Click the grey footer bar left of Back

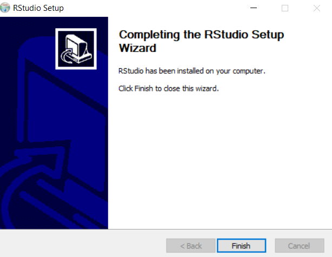point(83,243)
